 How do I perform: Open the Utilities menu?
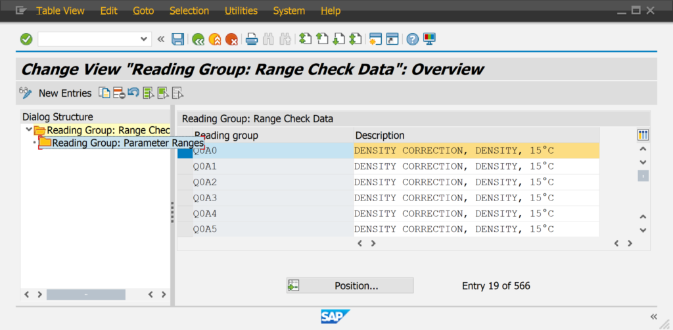click(x=241, y=11)
